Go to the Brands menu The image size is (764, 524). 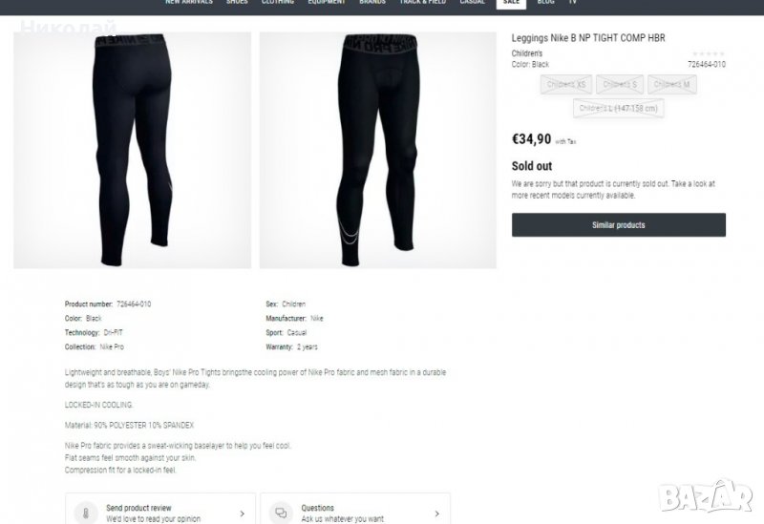[372, 3]
